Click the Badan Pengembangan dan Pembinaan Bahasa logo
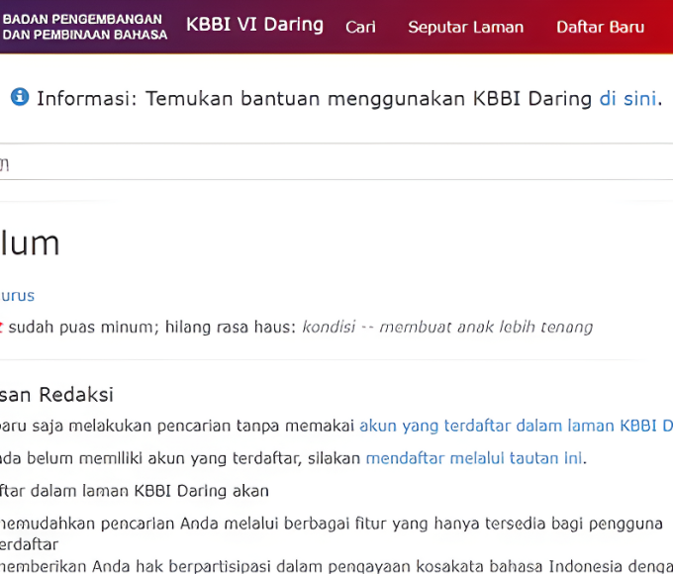This screenshot has width=673, height=574. [x=84, y=27]
